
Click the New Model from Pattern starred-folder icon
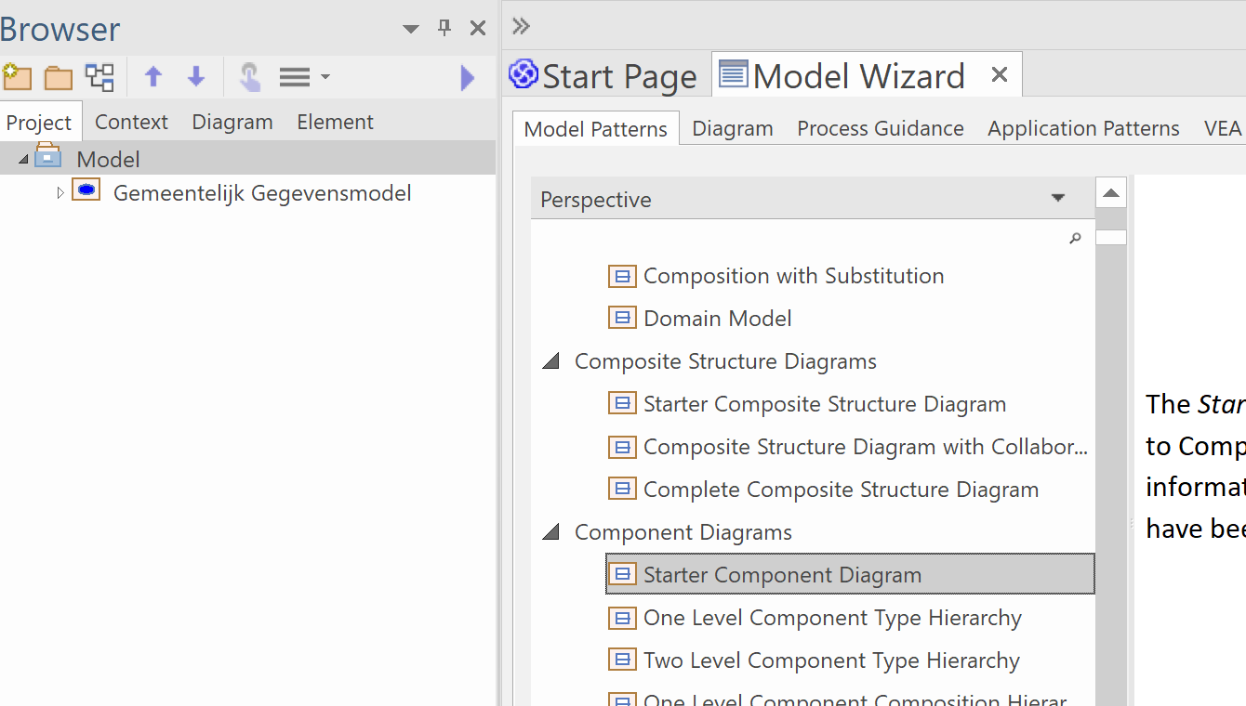(x=17, y=77)
